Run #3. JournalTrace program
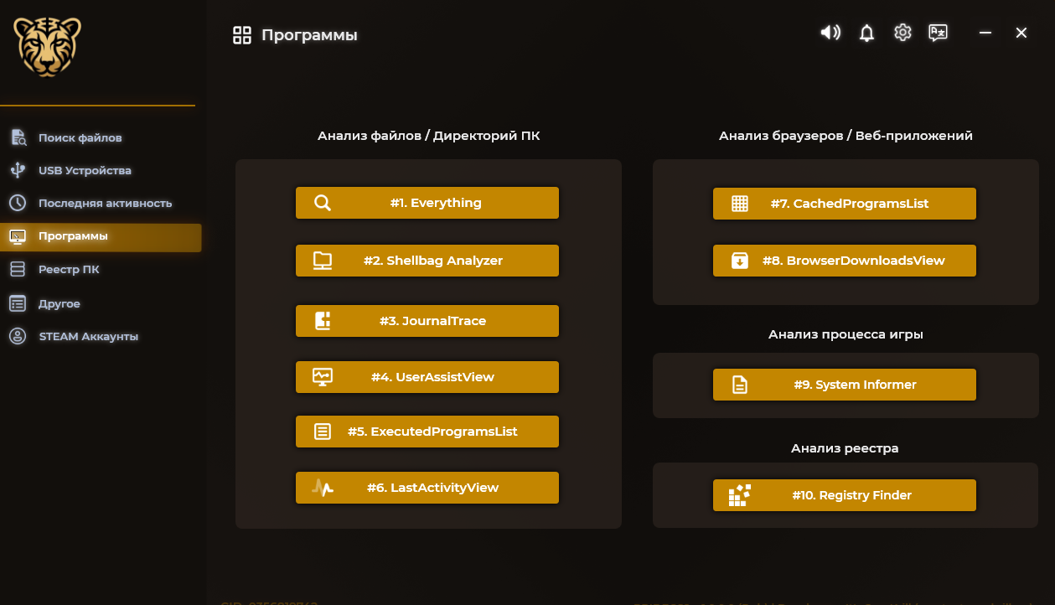Viewport: 1055px width, 605px height. (x=427, y=321)
